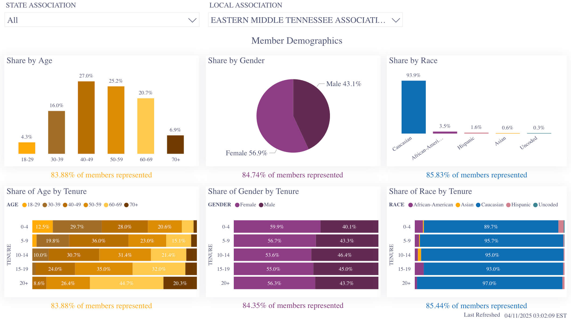This screenshot has height=323, width=571.
Task: Click the Asian race legend marker
Action: tap(458, 205)
